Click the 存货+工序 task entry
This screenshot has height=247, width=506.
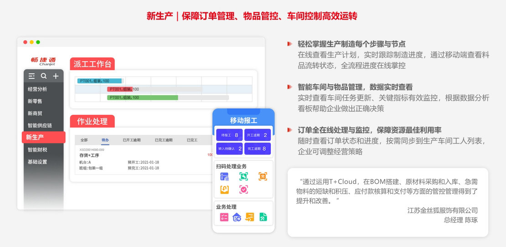coord(89,155)
